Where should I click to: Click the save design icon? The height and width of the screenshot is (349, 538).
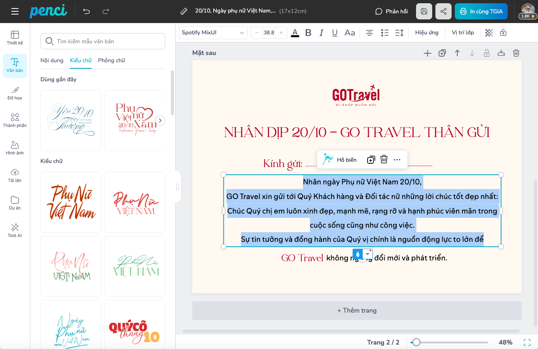pos(424,11)
